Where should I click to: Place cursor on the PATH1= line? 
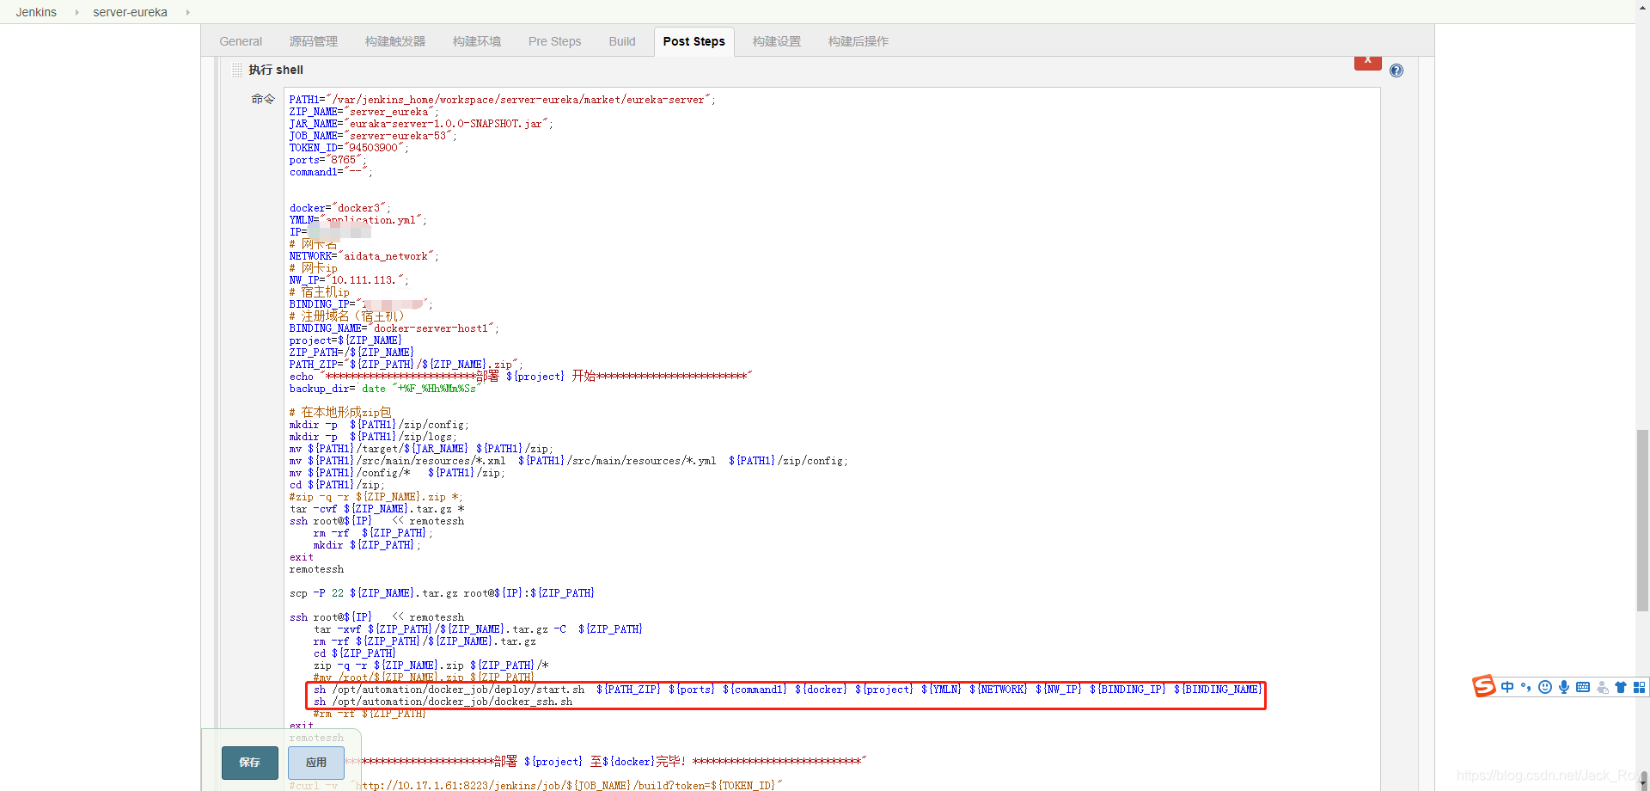pos(502,100)
